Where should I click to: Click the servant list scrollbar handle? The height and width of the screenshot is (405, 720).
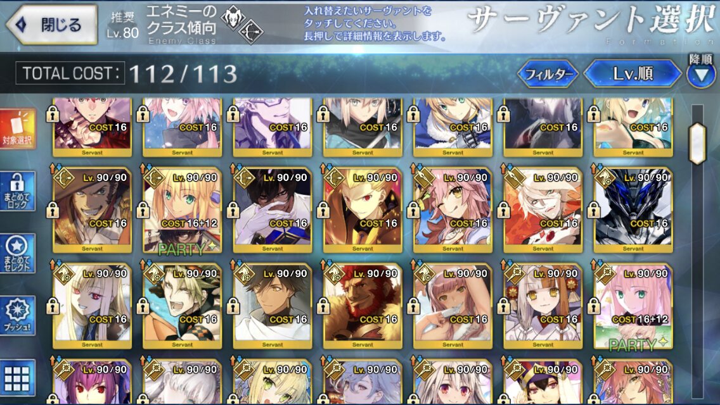pos(697,144)
